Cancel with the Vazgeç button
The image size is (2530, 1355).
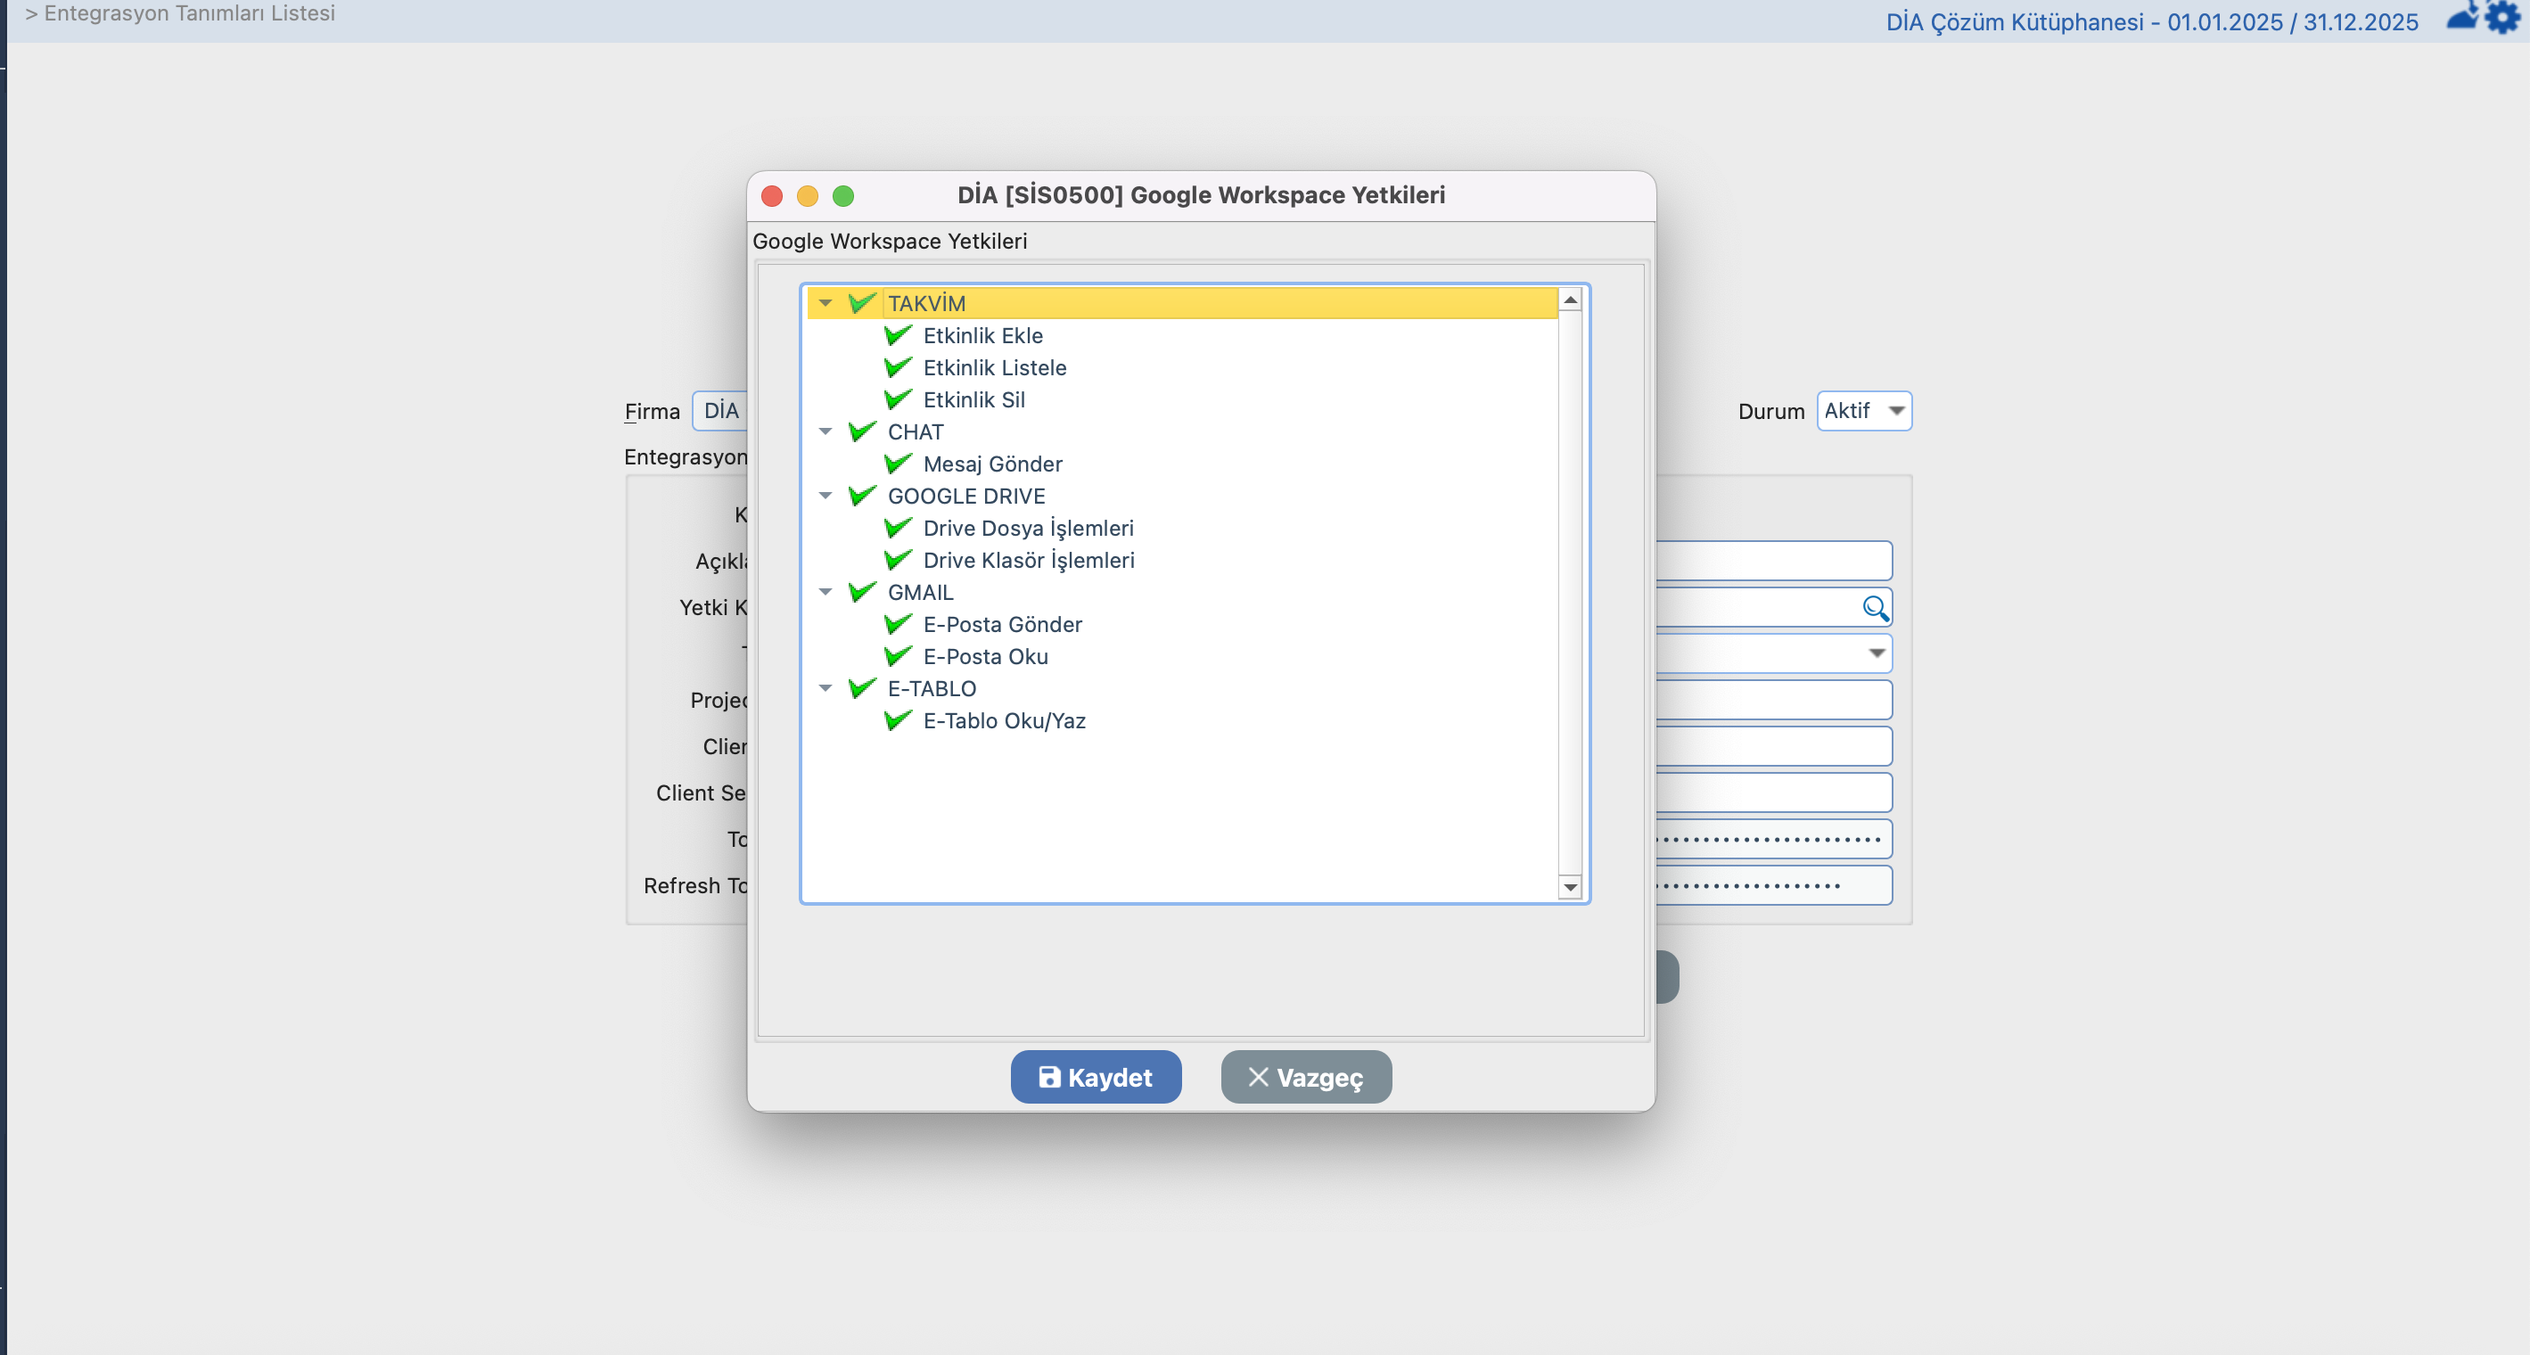tap(1305, 1077)
